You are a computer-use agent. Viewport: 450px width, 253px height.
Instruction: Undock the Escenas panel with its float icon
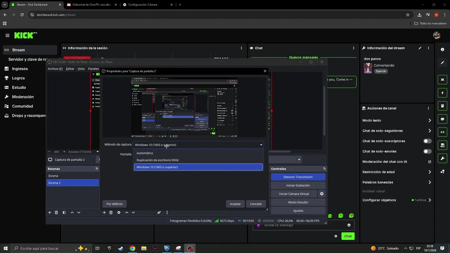[97, 169]
